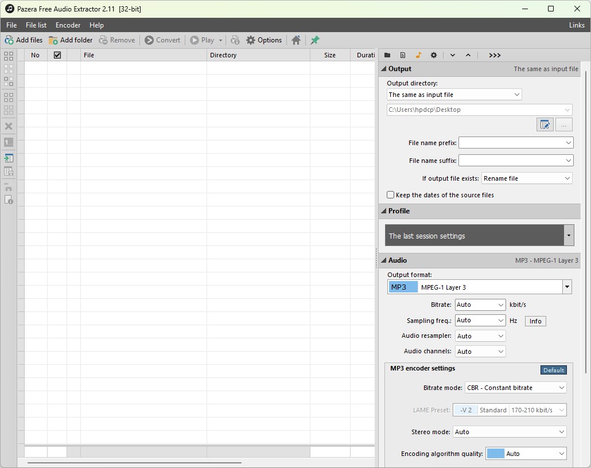The width and height of the screenshot is (591, 468).
Task: Click the Size column header
Action: [330, 55]
